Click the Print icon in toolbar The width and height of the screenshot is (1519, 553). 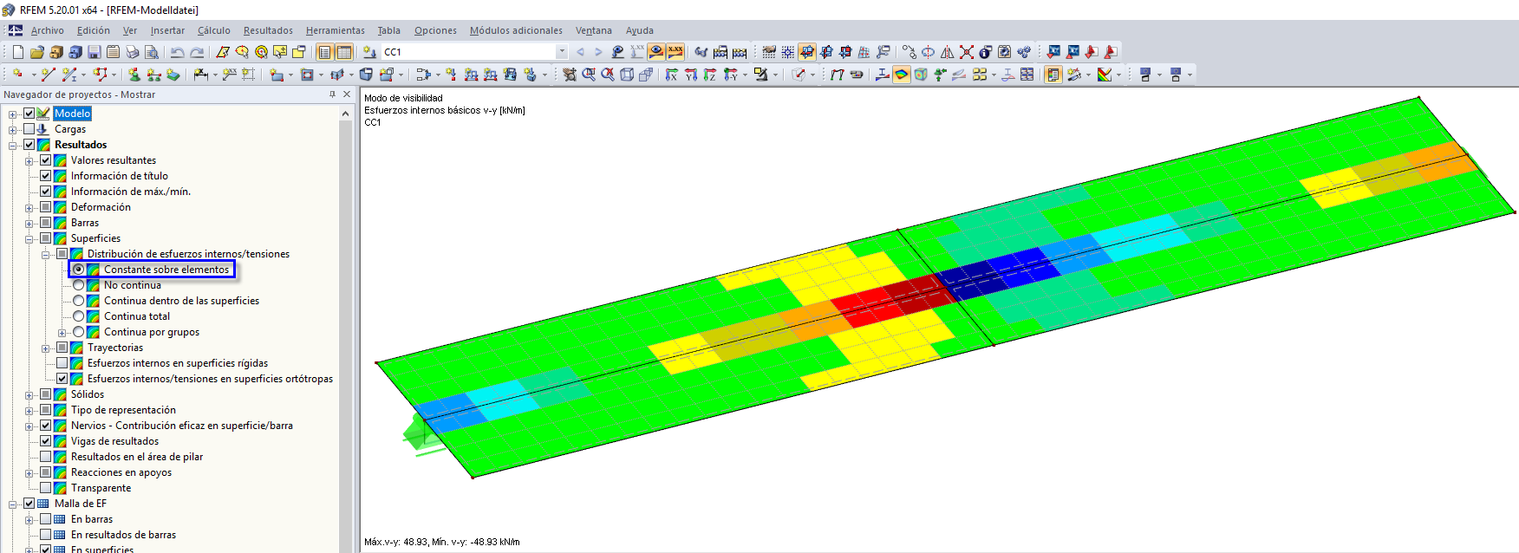click(132, 52)
